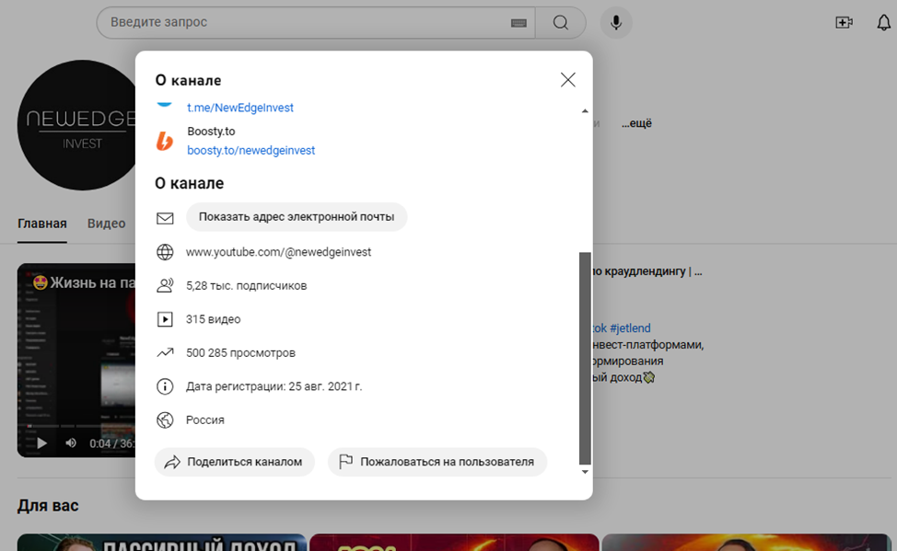
Task: Mute the featured video volume
Action: point(71,443)
